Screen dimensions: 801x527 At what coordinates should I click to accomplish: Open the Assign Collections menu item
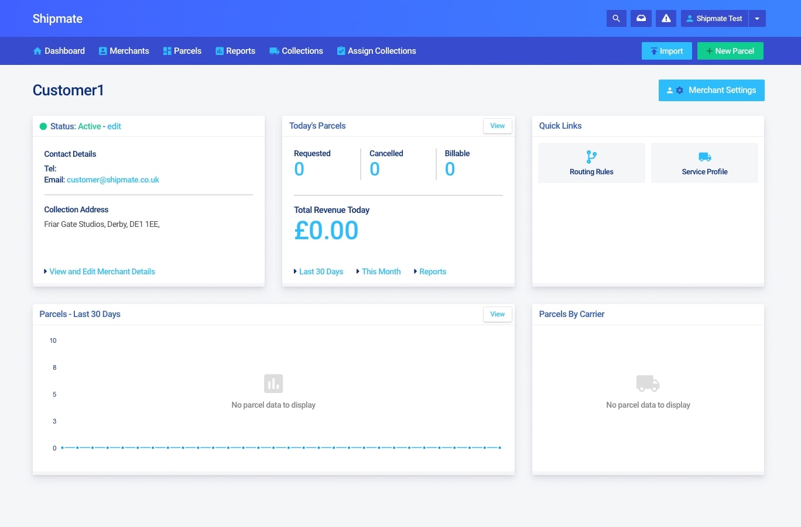(x=376, y=51)
